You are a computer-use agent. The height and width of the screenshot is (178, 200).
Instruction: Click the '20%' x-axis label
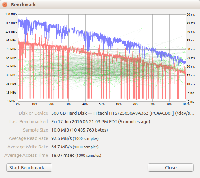click(51, 104)
